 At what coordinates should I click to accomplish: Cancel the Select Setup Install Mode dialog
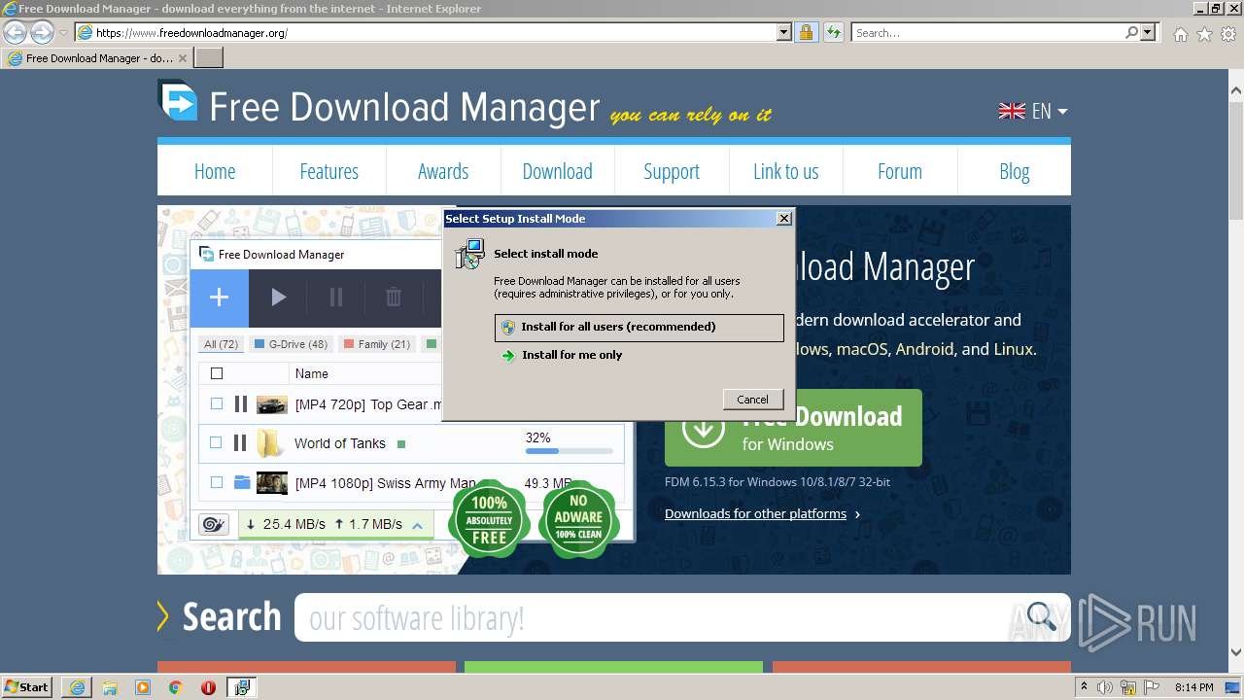pos(752,400)
